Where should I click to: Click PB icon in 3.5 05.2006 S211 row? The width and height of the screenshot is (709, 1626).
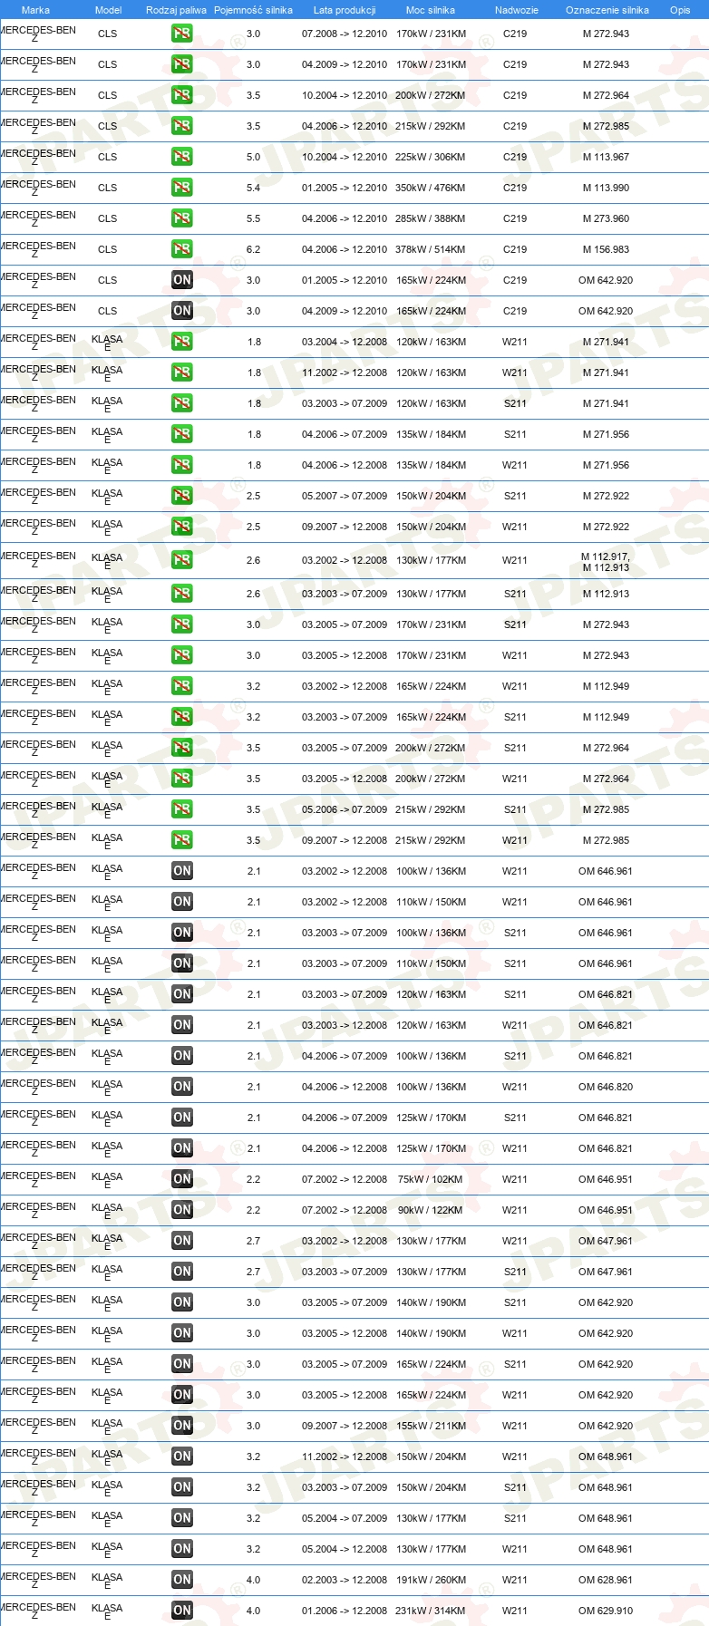181,809
